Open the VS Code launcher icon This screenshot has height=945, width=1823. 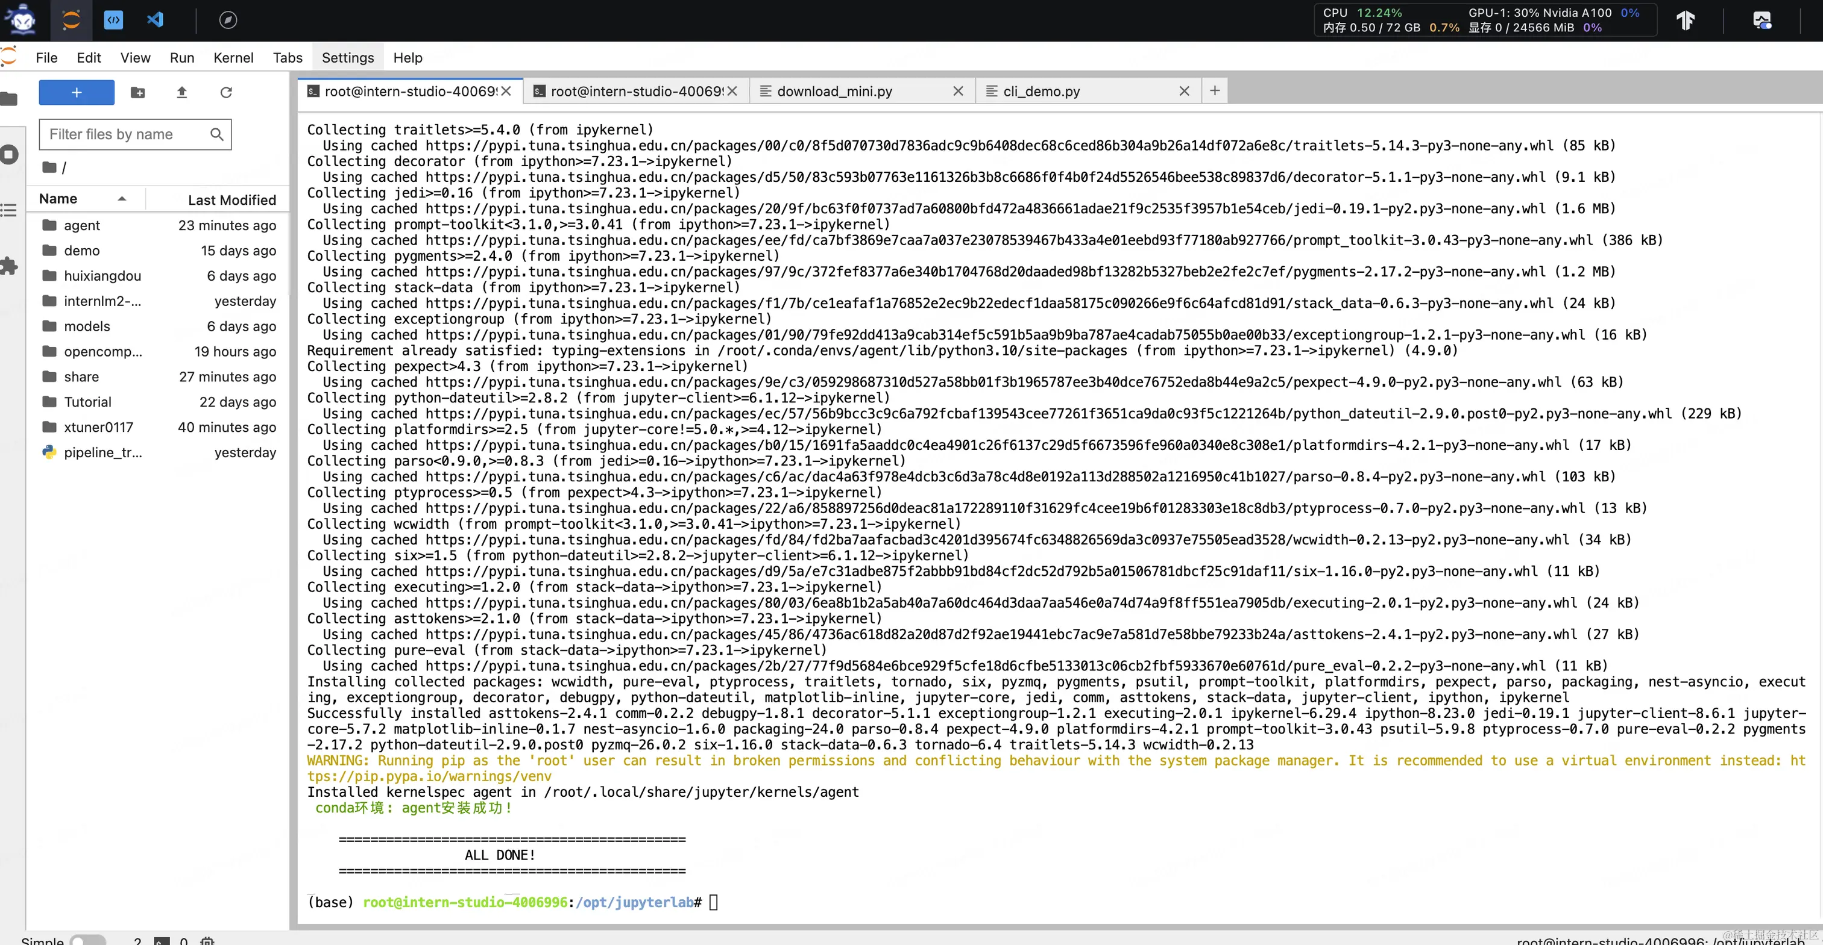[155, 20]
